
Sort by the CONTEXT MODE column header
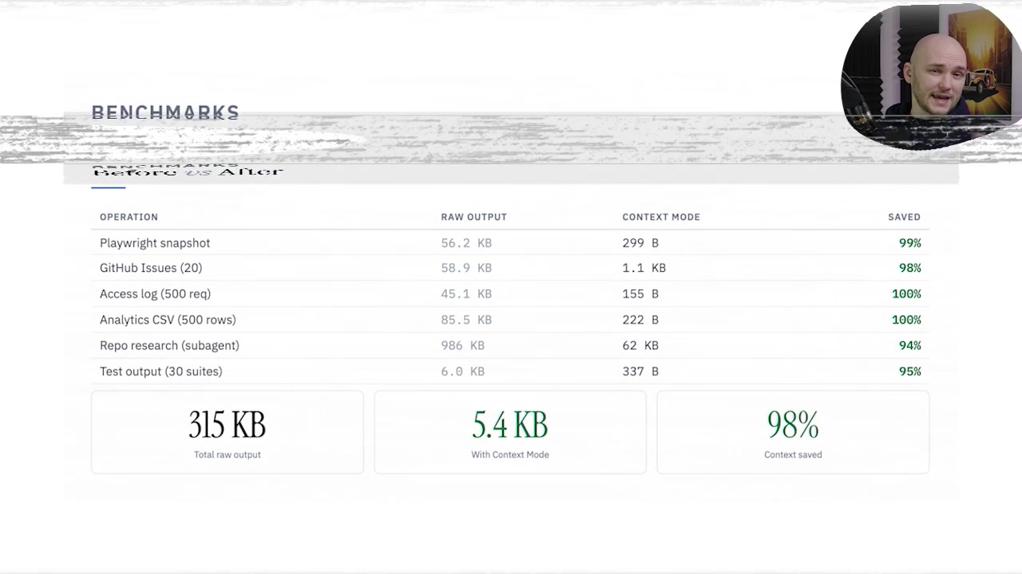(661, 217)
